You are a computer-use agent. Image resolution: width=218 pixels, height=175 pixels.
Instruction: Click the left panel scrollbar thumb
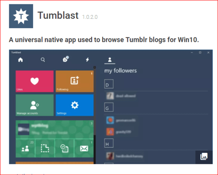94,101
